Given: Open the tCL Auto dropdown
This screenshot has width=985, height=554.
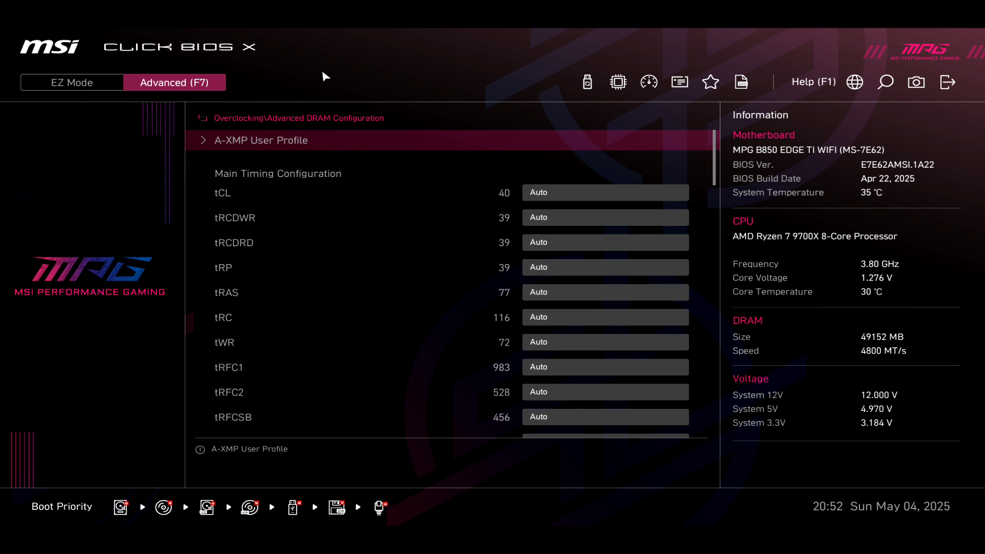Looking at the screenshot, I should [x=605, y=192].
